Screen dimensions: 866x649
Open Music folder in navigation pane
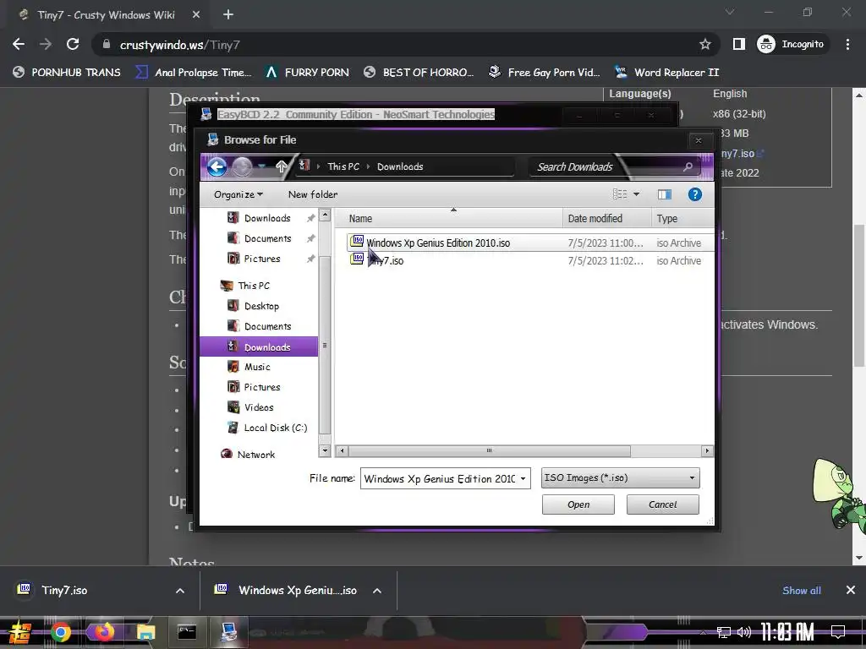point(257,367)
